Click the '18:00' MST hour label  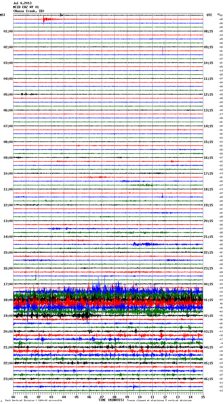(x=8, y=300)
